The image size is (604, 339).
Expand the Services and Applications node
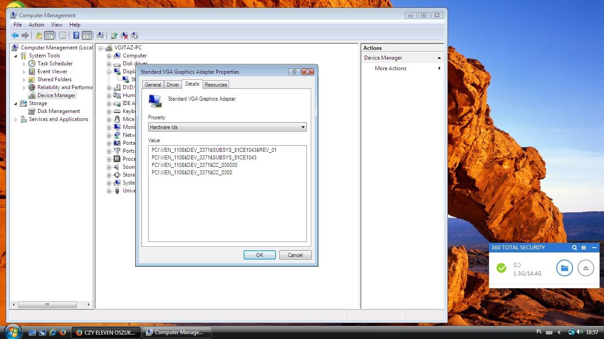pyautogui.click(x=16, y=120)
